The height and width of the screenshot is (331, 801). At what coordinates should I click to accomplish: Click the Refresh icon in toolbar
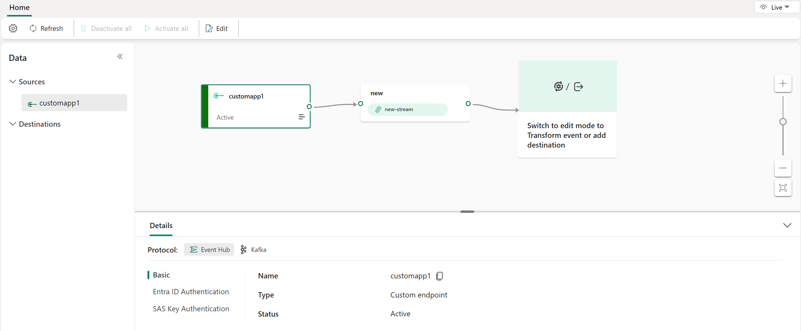pyautogui.click(x=33, y=28)
